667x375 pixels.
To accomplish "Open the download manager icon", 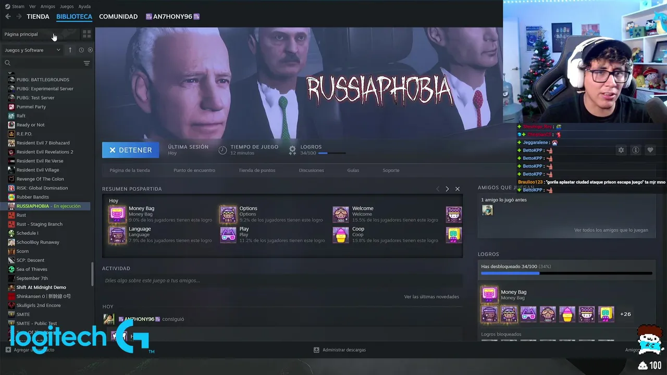I will coord(316,350).
